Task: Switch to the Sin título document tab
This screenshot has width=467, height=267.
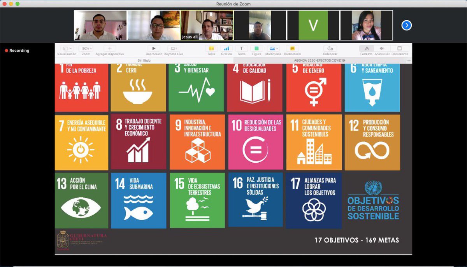Action: click(144, 61)
